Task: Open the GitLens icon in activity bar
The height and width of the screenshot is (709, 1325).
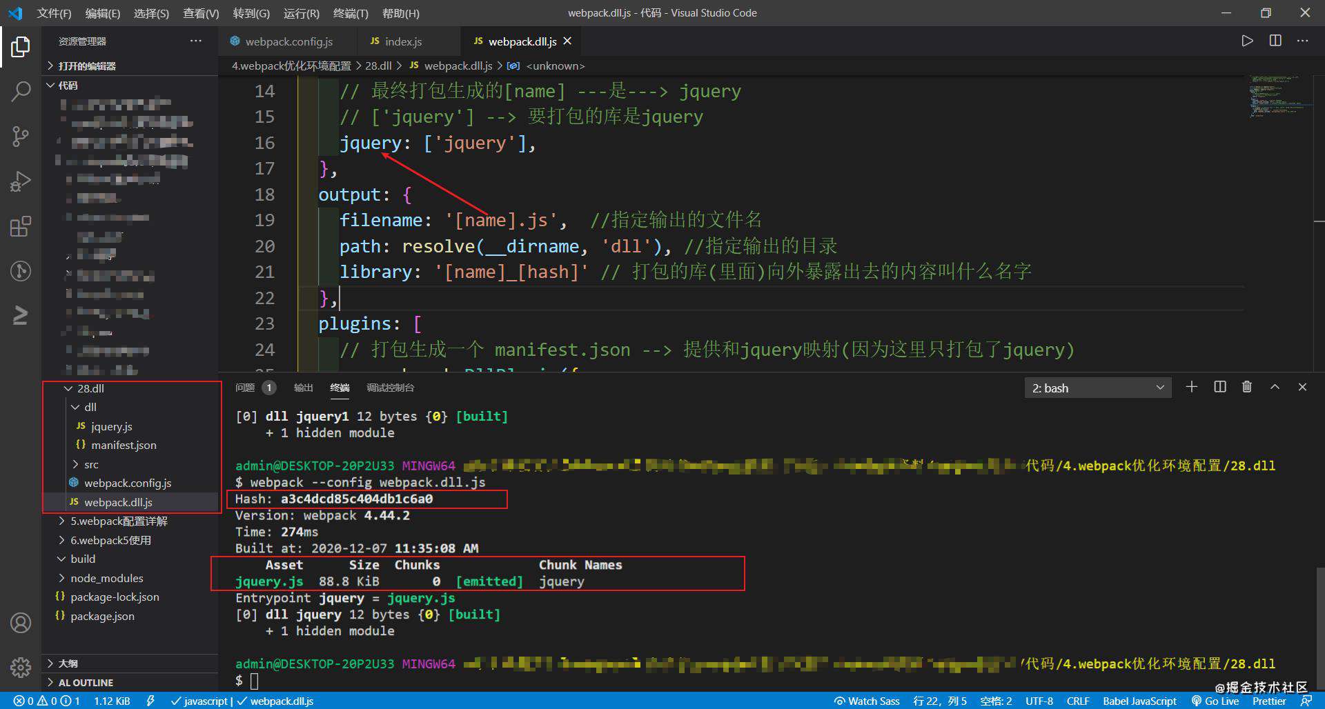Action: click(x=21, y=271)
